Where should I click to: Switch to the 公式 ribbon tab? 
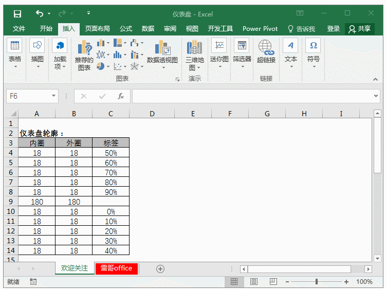[126, 29]
